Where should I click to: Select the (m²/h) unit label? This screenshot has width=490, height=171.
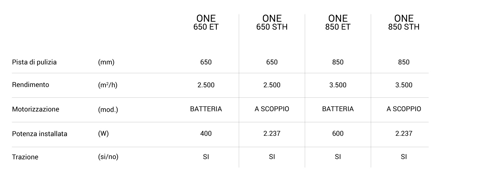point(107,85)
